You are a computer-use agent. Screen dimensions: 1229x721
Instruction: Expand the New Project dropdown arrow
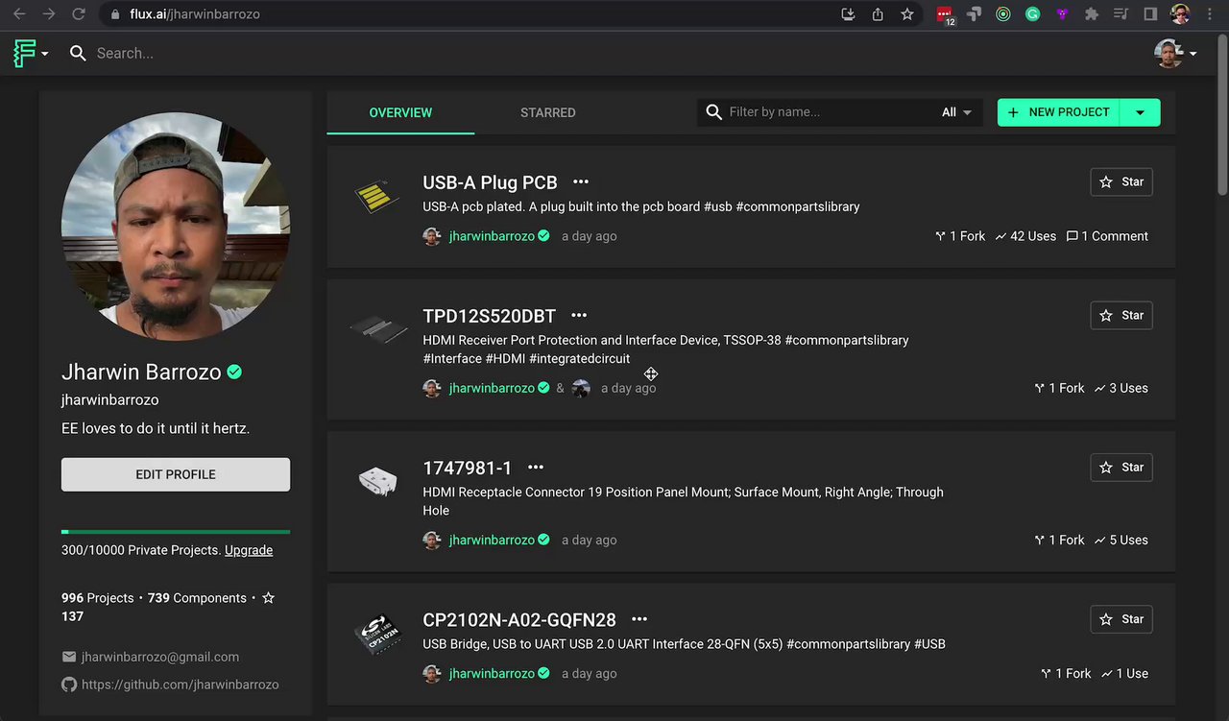[x=1141, y=112]
